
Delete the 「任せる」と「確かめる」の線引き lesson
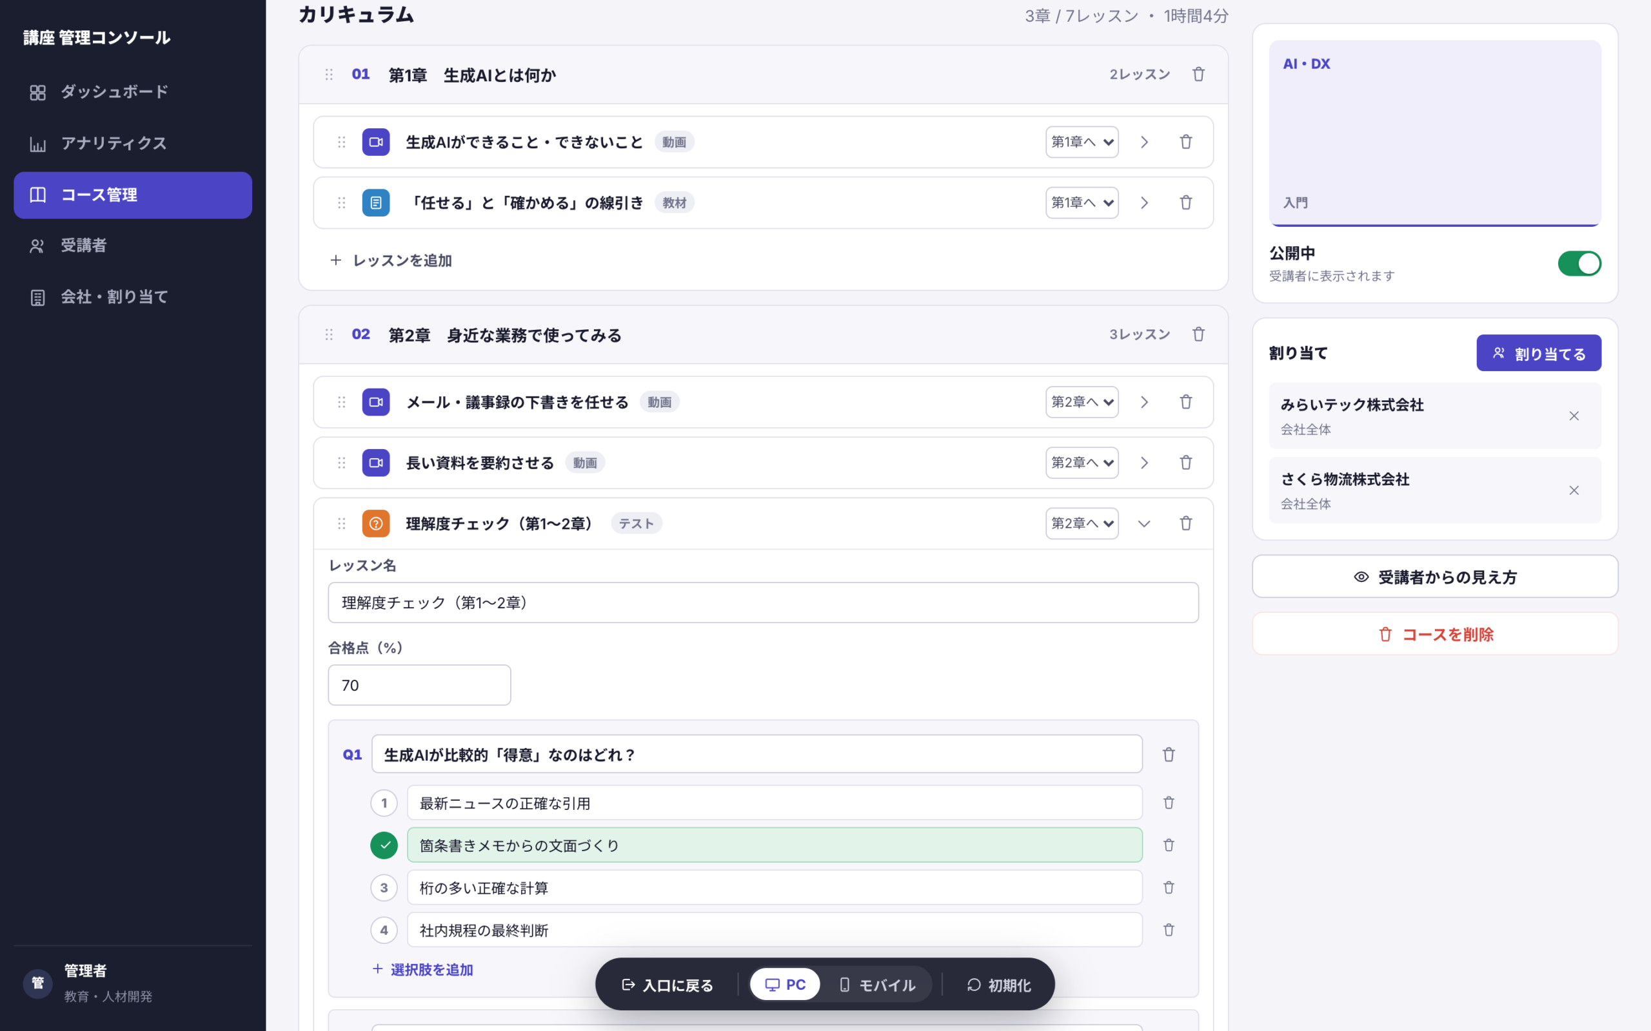1186,202
